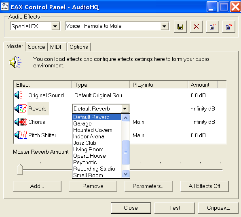Click the Add... button
The image size is (241, 217).
point(37,186)
